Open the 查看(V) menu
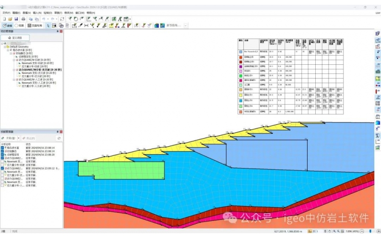The image size is (381, 238). [x=27, y=13]
